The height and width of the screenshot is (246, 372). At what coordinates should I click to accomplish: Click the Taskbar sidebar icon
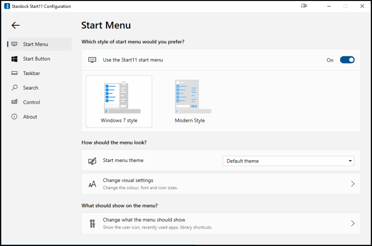14,73
